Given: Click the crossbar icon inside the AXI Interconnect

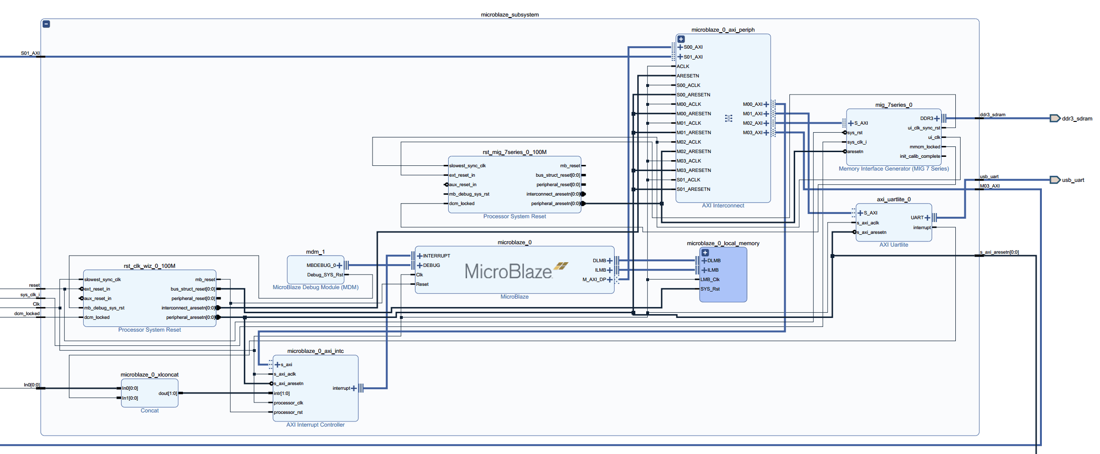Looking at the screenshot, I should [x=728, y=118].
